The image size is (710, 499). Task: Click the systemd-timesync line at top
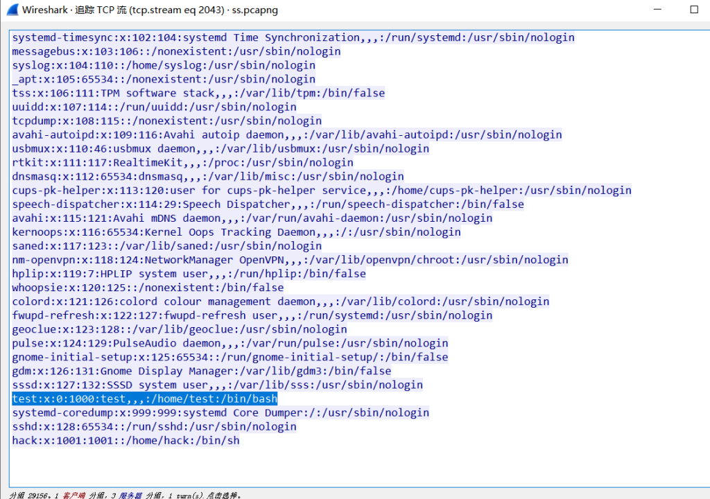coord(293,37)
